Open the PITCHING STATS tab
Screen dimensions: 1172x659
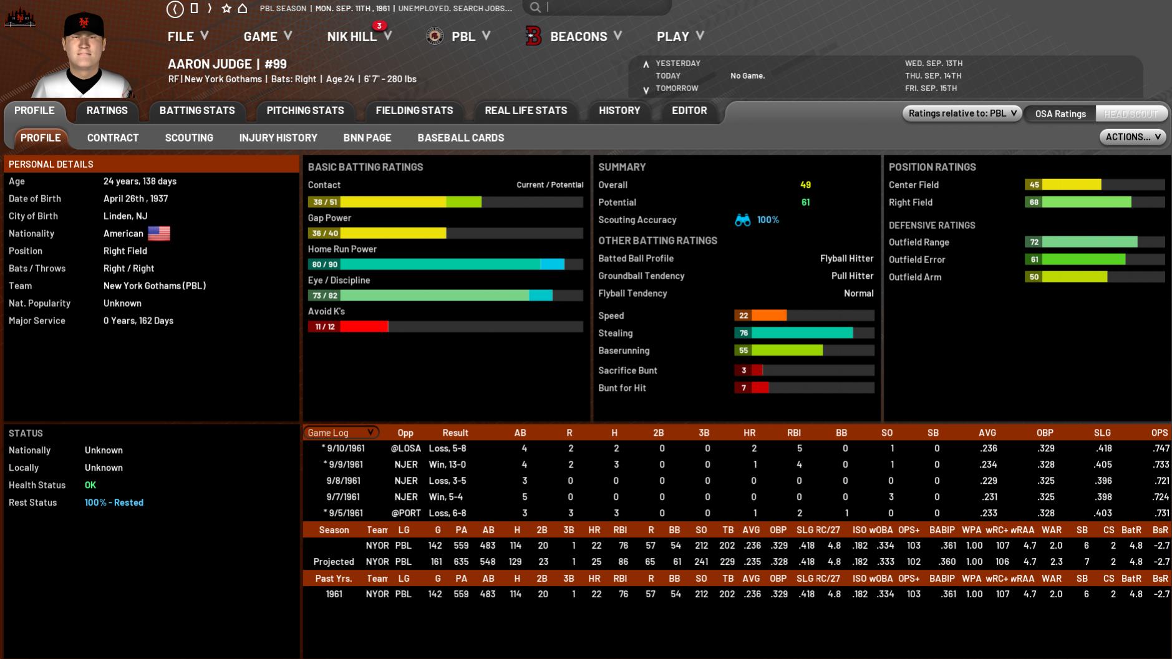305,110
